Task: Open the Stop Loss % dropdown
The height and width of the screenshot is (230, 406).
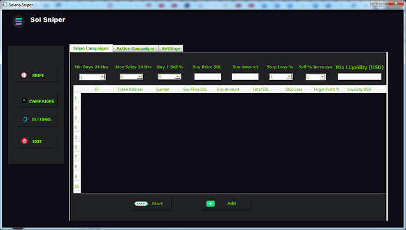Action: click(x=289, y=76)
